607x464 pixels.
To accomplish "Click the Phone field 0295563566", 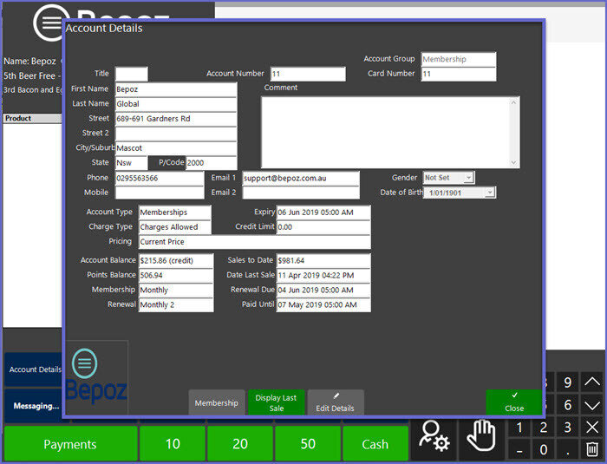I will click(x=160, y=178).
